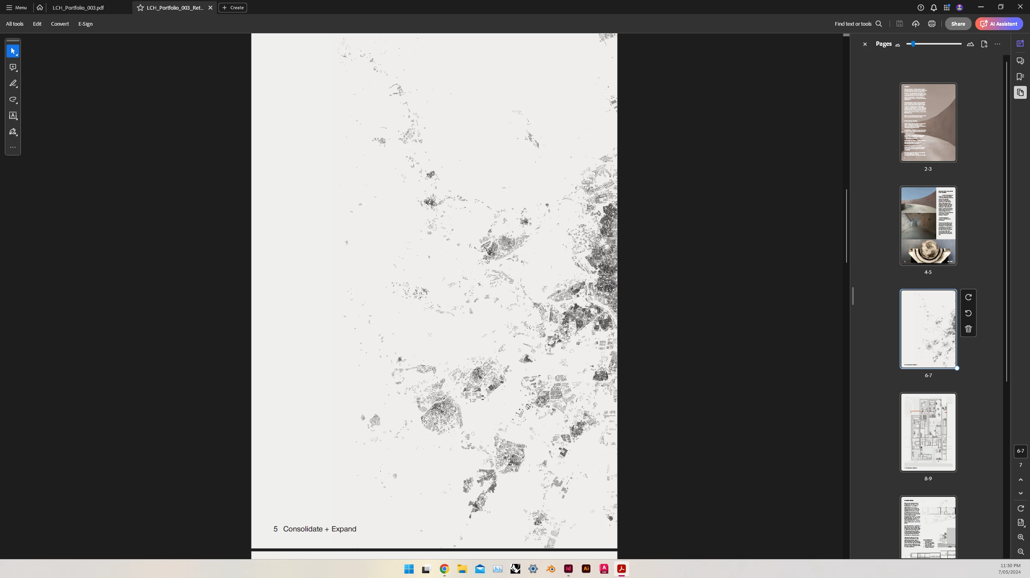The width and height of the screenshot is (1030, 578).
Task: Click the Share button
Action: click(958, 24)
